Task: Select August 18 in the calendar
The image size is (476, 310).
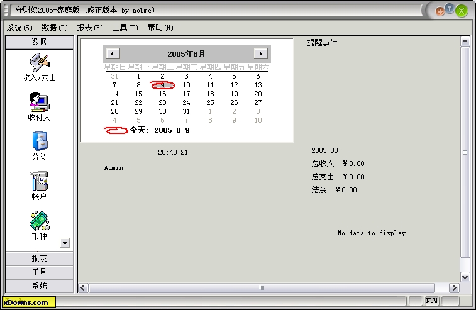Action: click(210, 94)
